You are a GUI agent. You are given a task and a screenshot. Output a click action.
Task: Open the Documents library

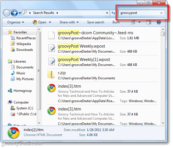pos(25,67)
